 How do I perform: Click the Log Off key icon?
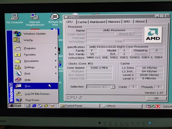click(19, 94)
